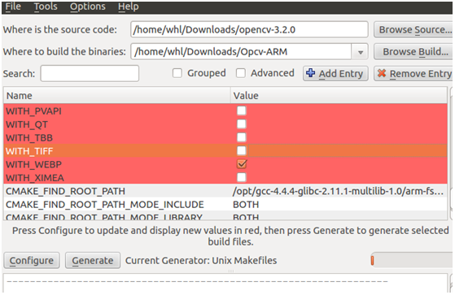455x295 pixels.
Task: Click the Current Generator: Unix Makefiles label
Action: (x=201, y=261)
